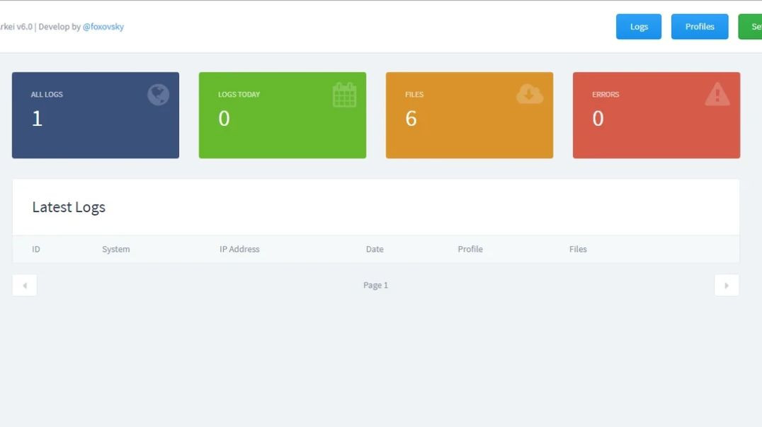Viewport: 762px width, 427px height.
Task: Click the IP Address column header
Action: 239,249
